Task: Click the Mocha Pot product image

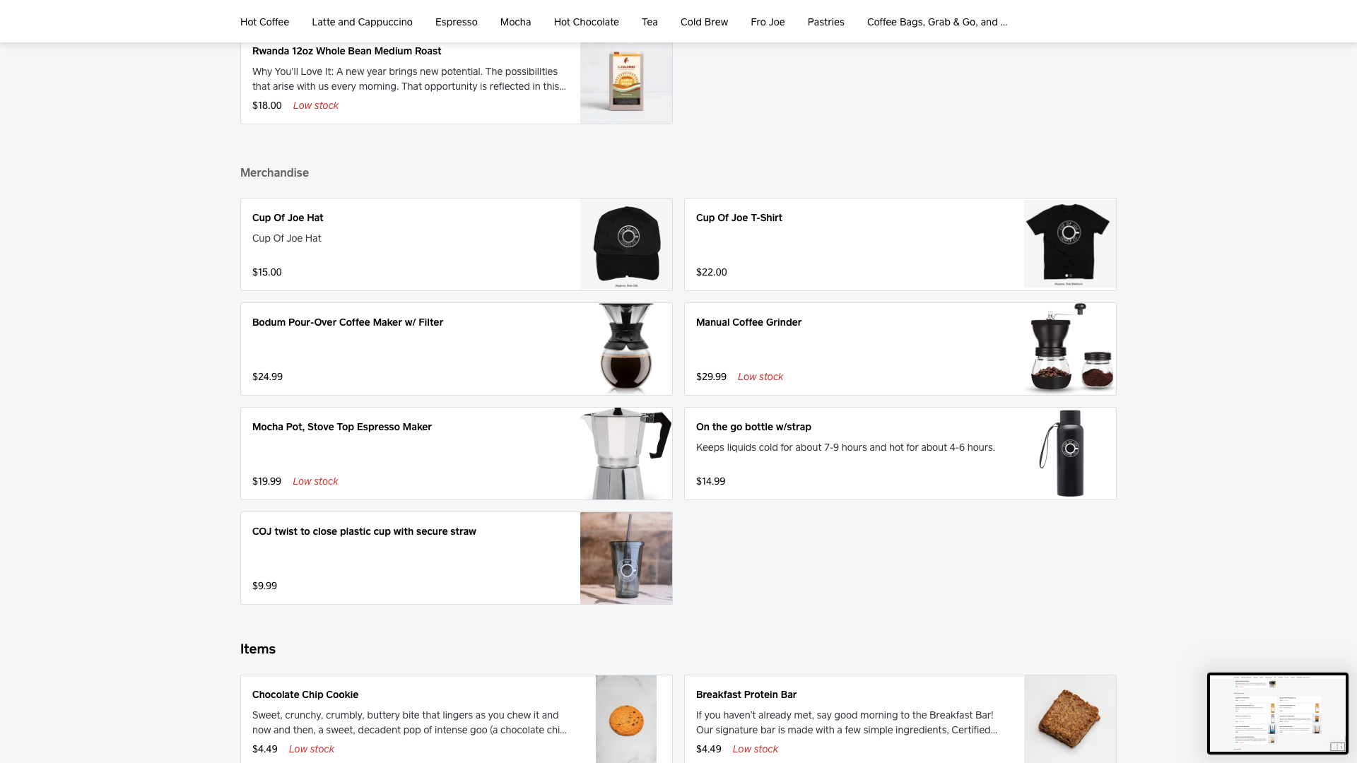Action: point(626,453)
